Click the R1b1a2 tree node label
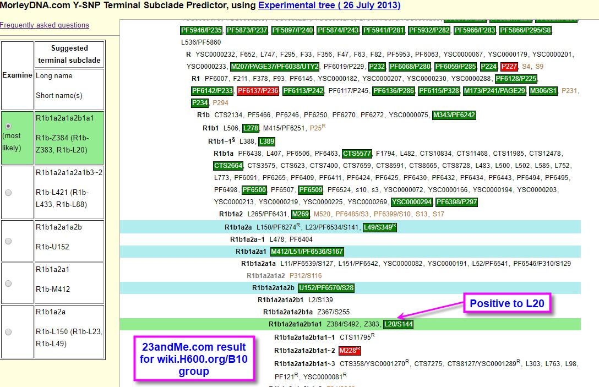Image resolution: width=599 pixels, height=387 pixels. pos(231,214)
